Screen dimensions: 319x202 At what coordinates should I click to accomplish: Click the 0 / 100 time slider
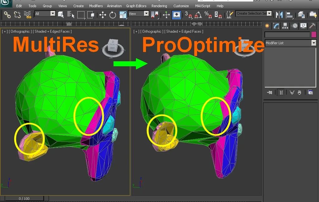[24, 199]
